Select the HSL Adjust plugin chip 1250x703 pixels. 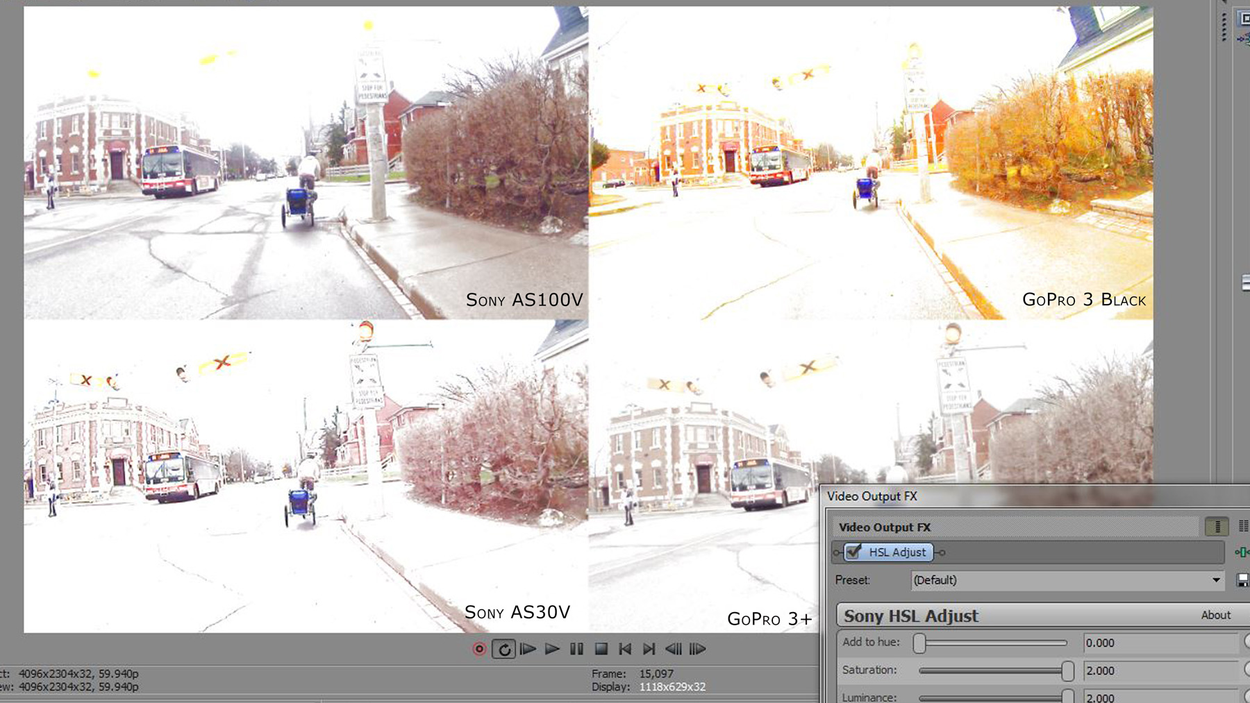point(889,552)
